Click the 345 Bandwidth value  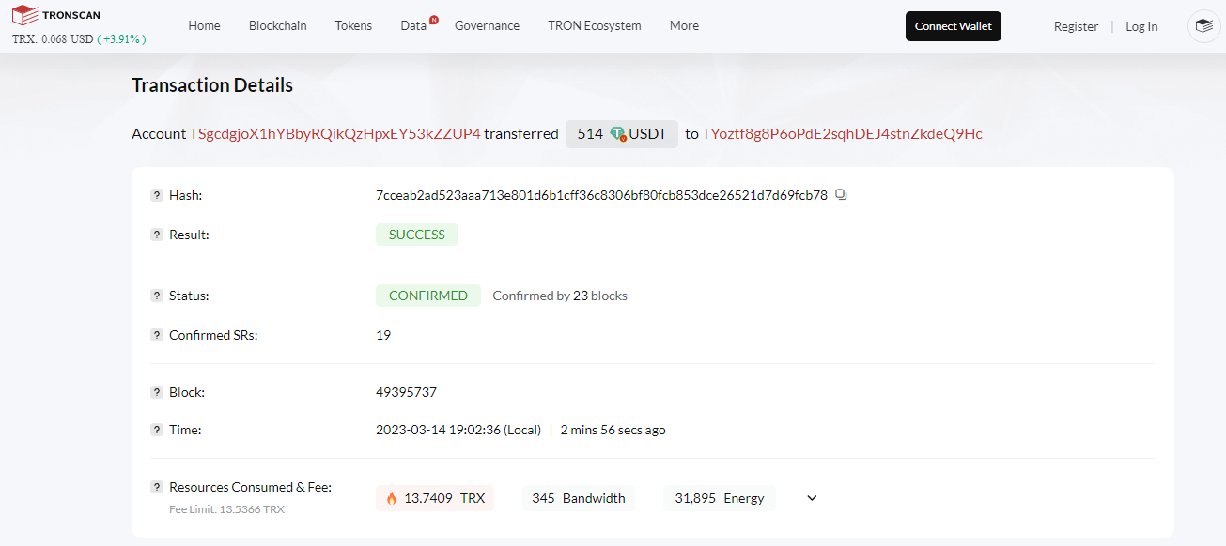pyautogui.click(x=579, y=498)
